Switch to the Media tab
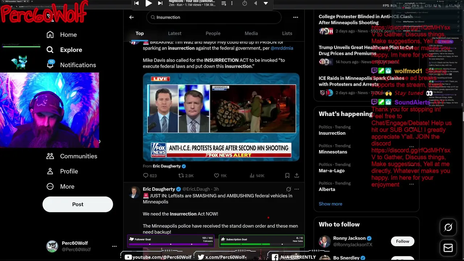Viewport: 464px width, 261px height. (x=251, y=33)
